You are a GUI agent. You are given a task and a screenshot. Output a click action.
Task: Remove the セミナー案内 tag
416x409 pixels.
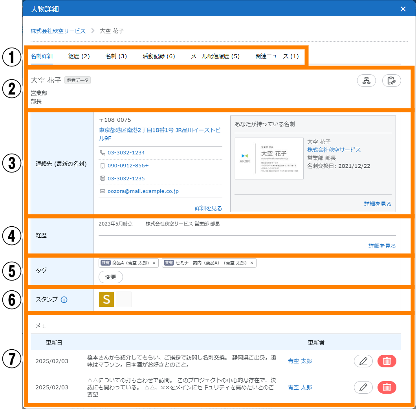tap(252, 263)
